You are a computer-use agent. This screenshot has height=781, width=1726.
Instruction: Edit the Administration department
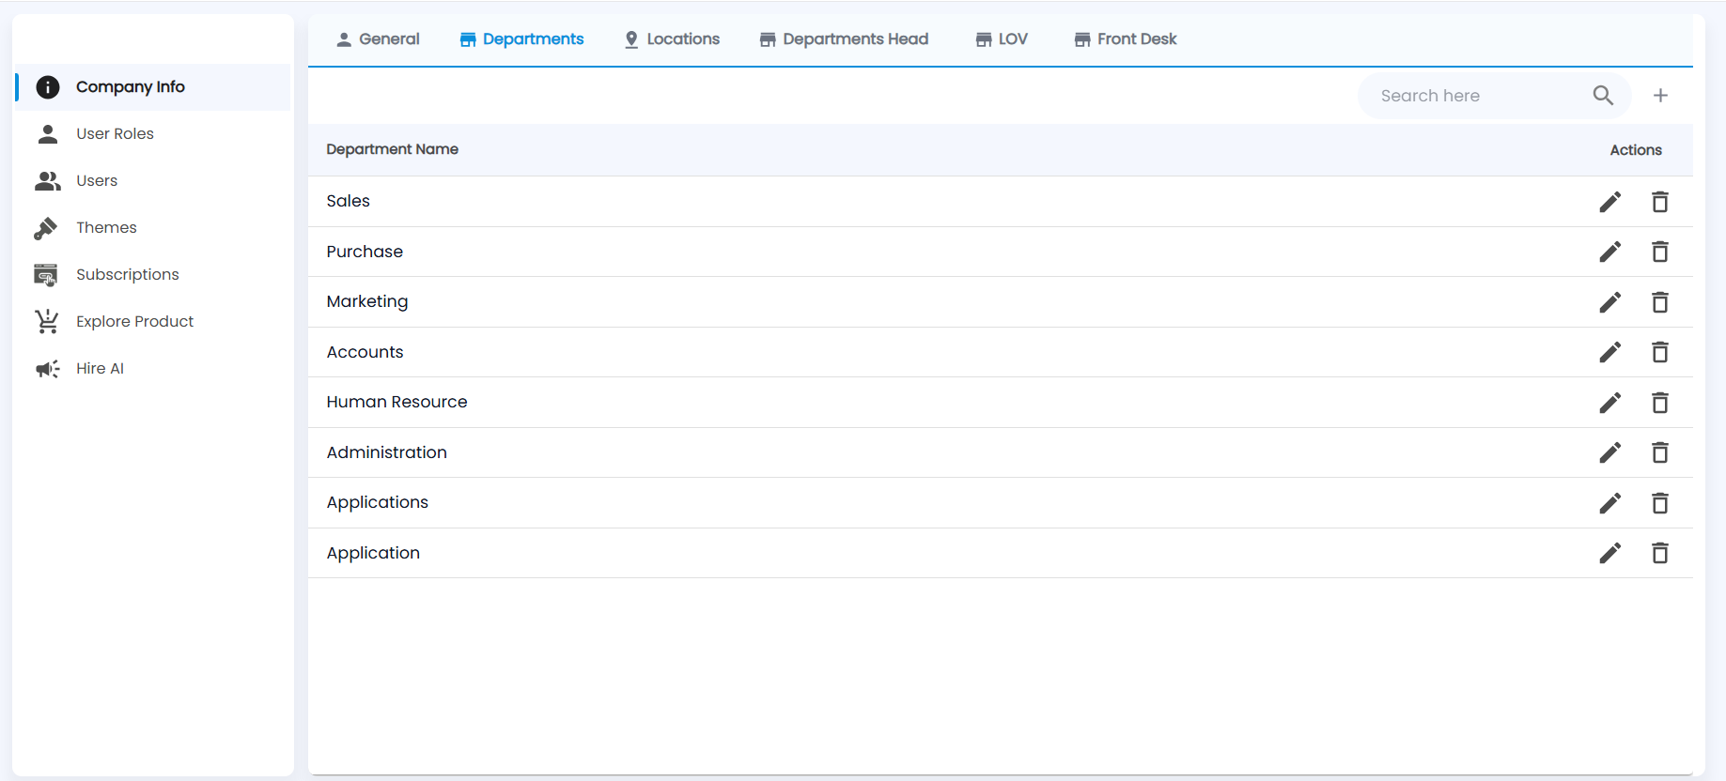[x=1609, y=452]
